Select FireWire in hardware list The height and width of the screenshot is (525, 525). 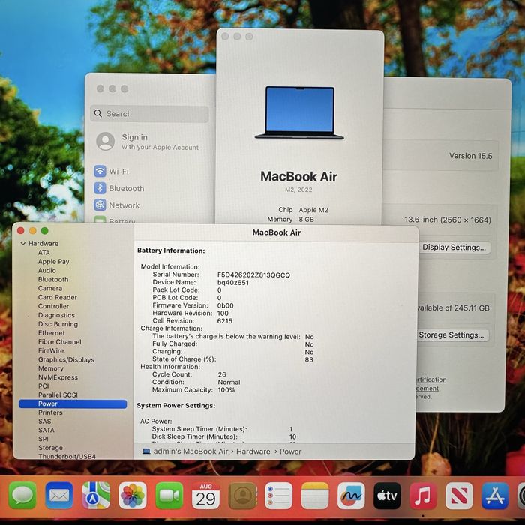click(51, 350)
